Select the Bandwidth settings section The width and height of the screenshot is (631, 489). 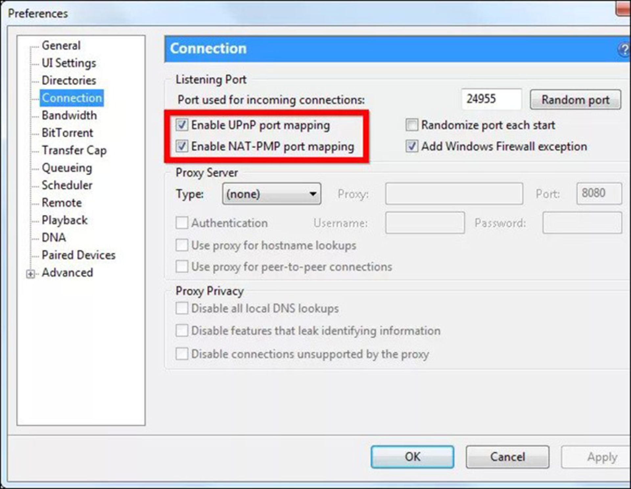coord(69,115)
